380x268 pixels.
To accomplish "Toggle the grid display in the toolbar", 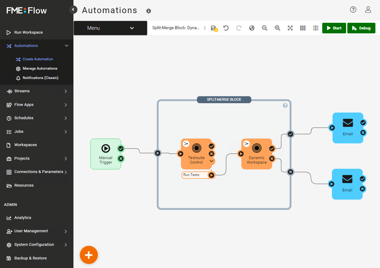I will click(303, 28).
